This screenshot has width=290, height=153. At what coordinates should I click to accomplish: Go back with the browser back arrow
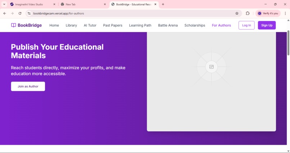(5, 13)
